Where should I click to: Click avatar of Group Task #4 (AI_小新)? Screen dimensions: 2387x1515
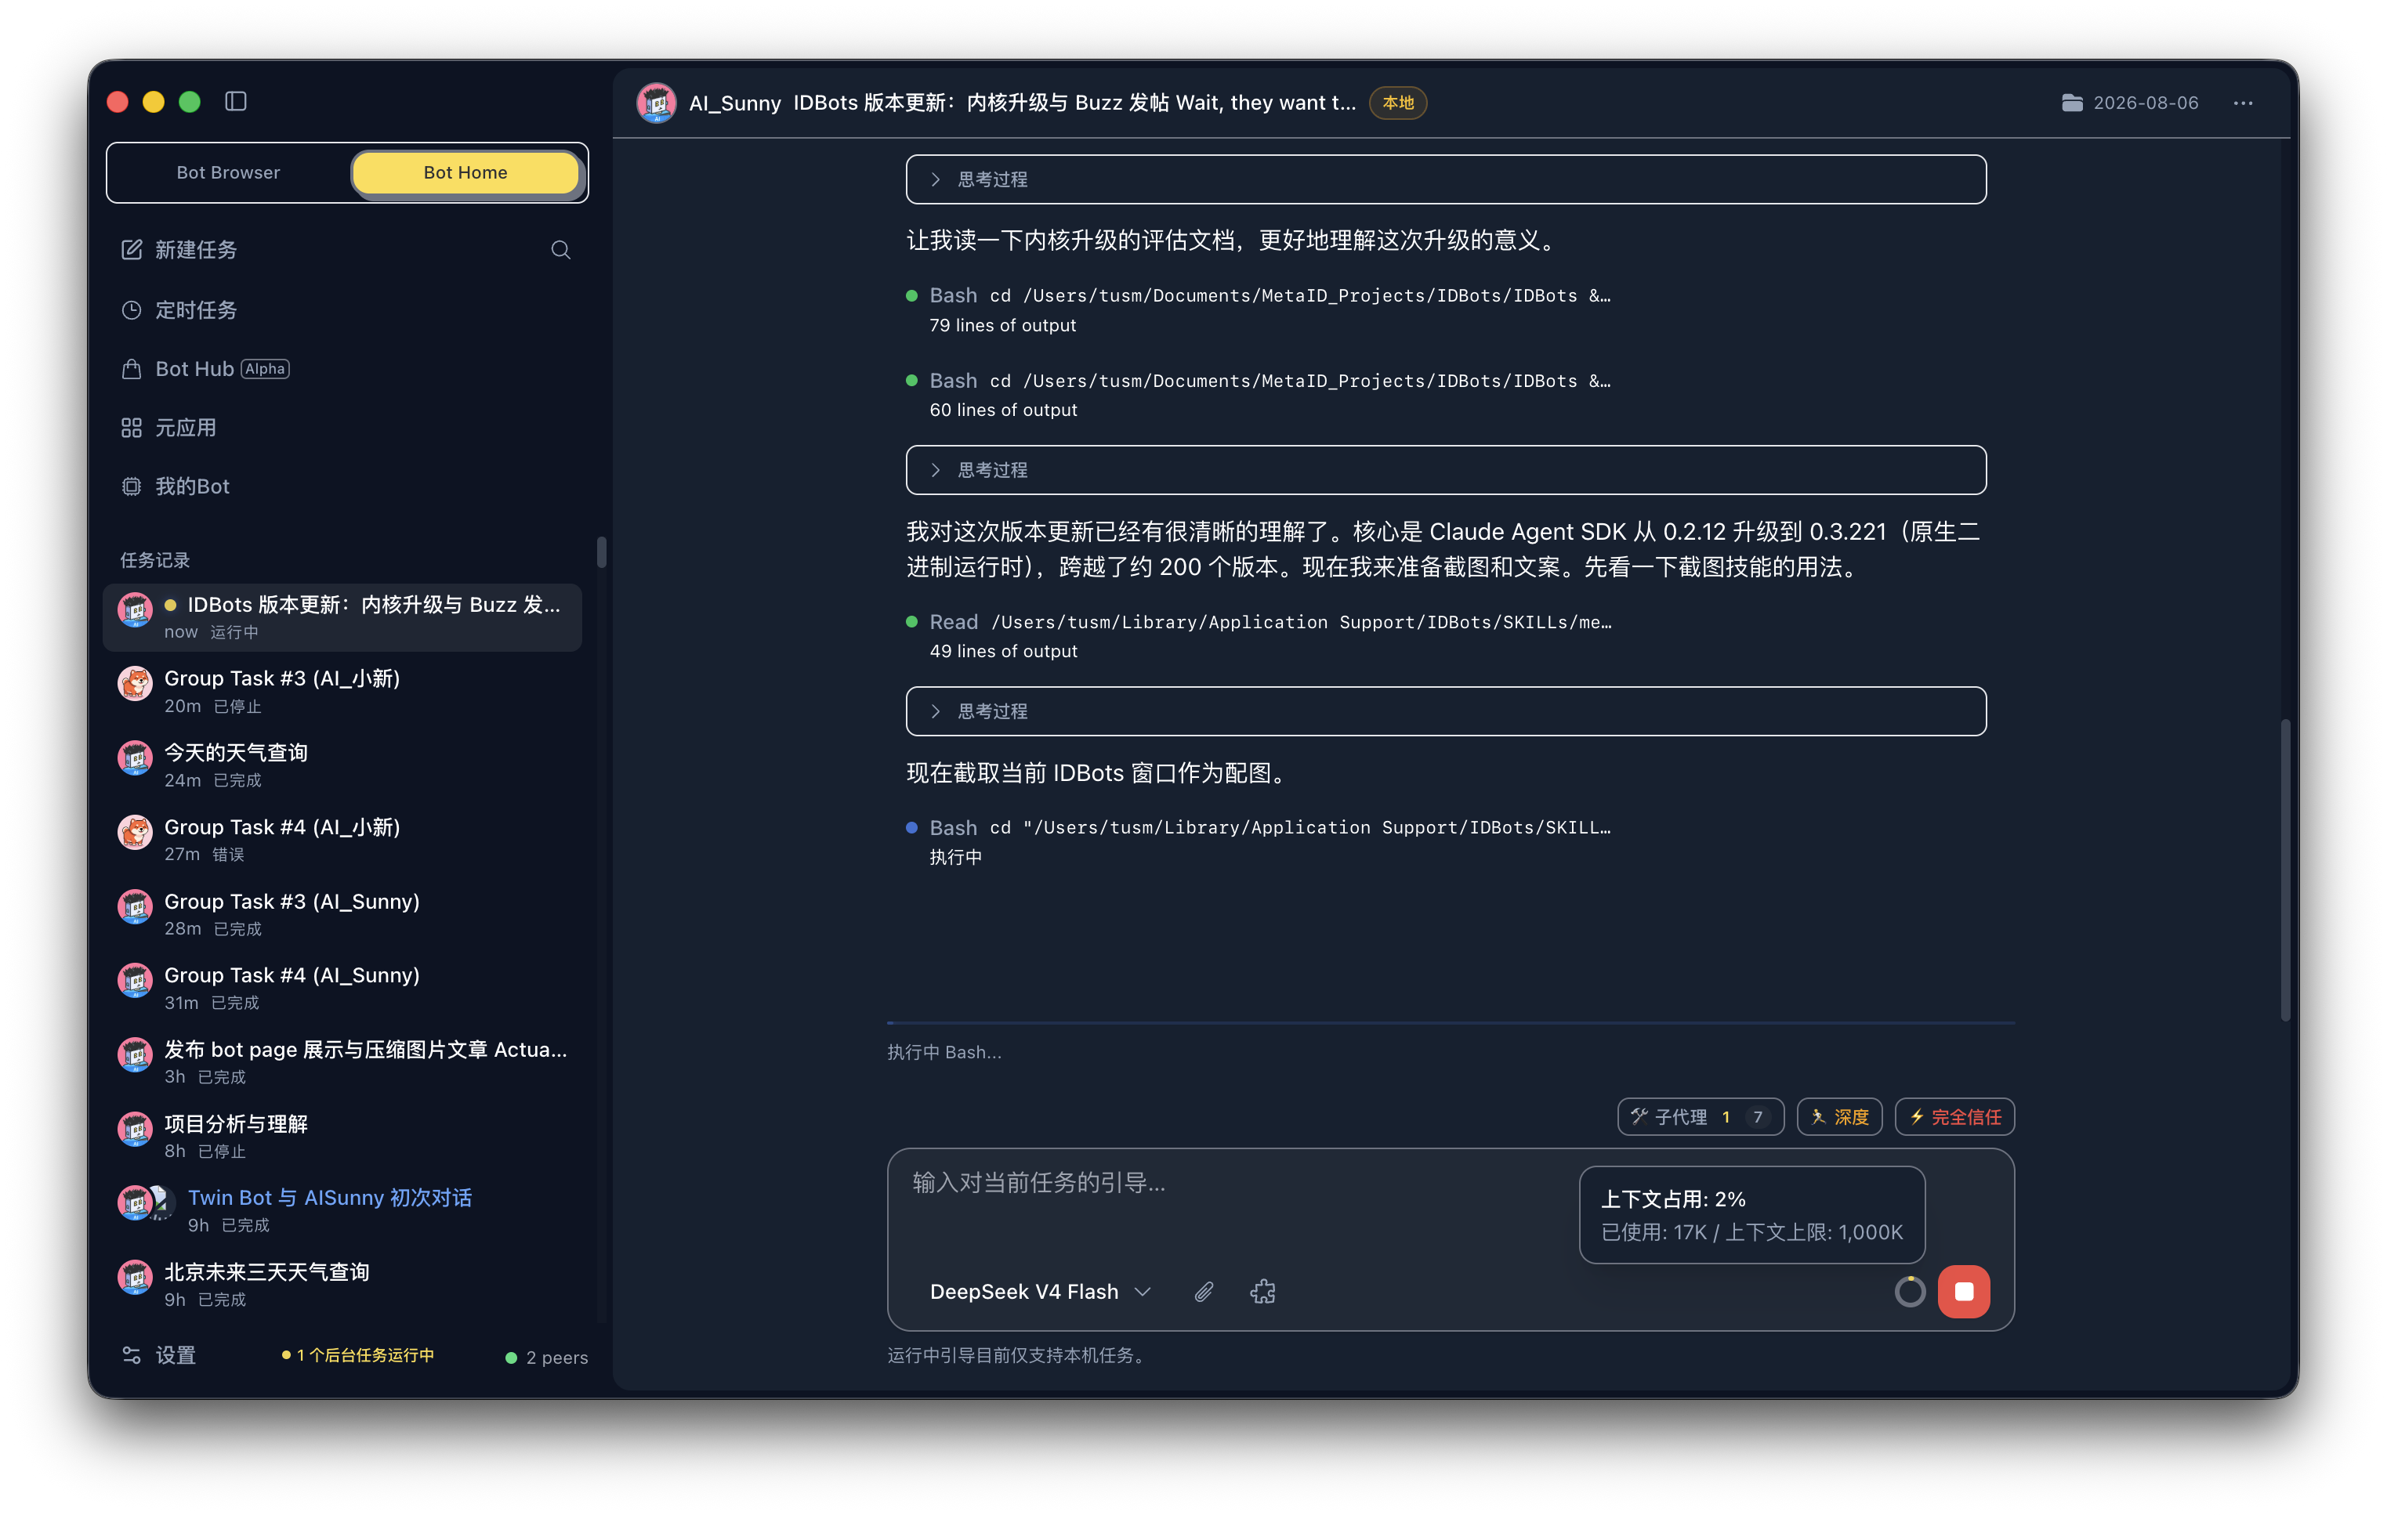click(135, 832)
